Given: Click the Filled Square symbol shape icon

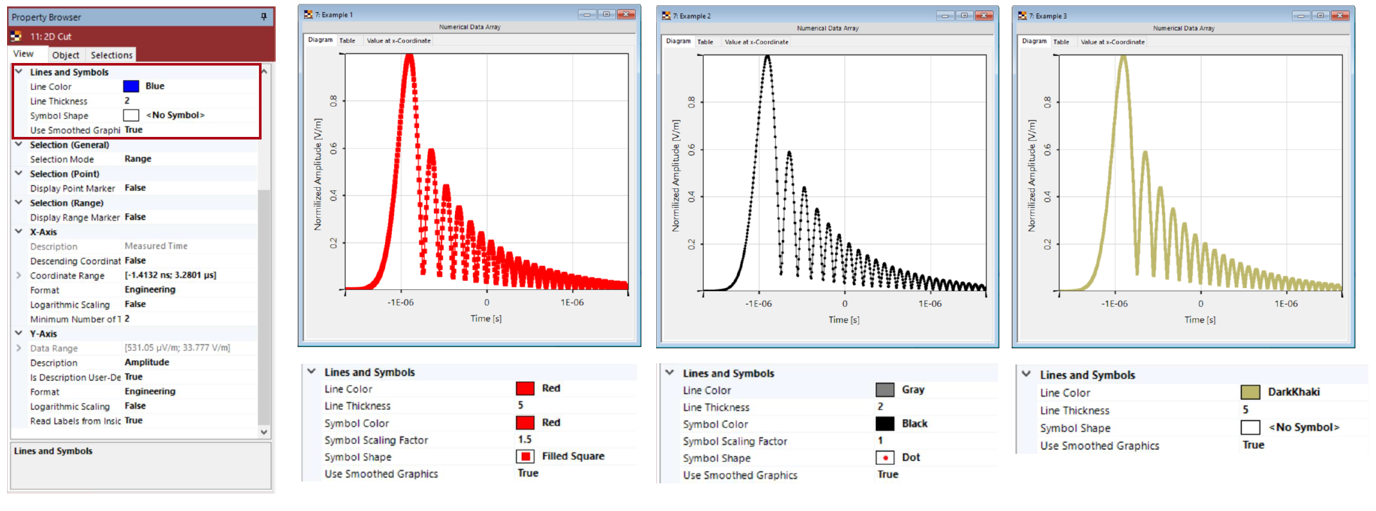Looking at the screenshot, I should pyautogui.click(x=526, y=456).
